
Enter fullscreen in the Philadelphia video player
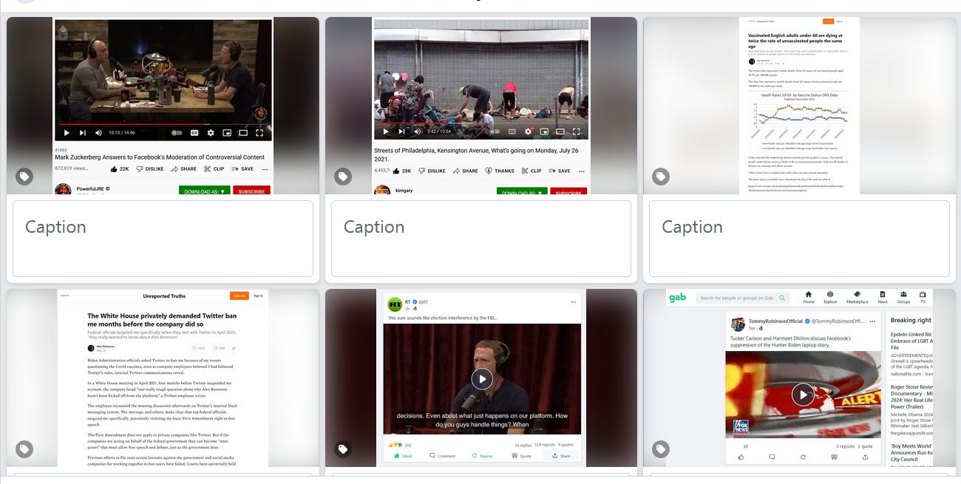click(577, 132)
